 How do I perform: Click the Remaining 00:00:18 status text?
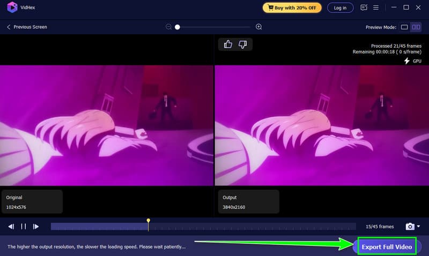coord(387,52)
